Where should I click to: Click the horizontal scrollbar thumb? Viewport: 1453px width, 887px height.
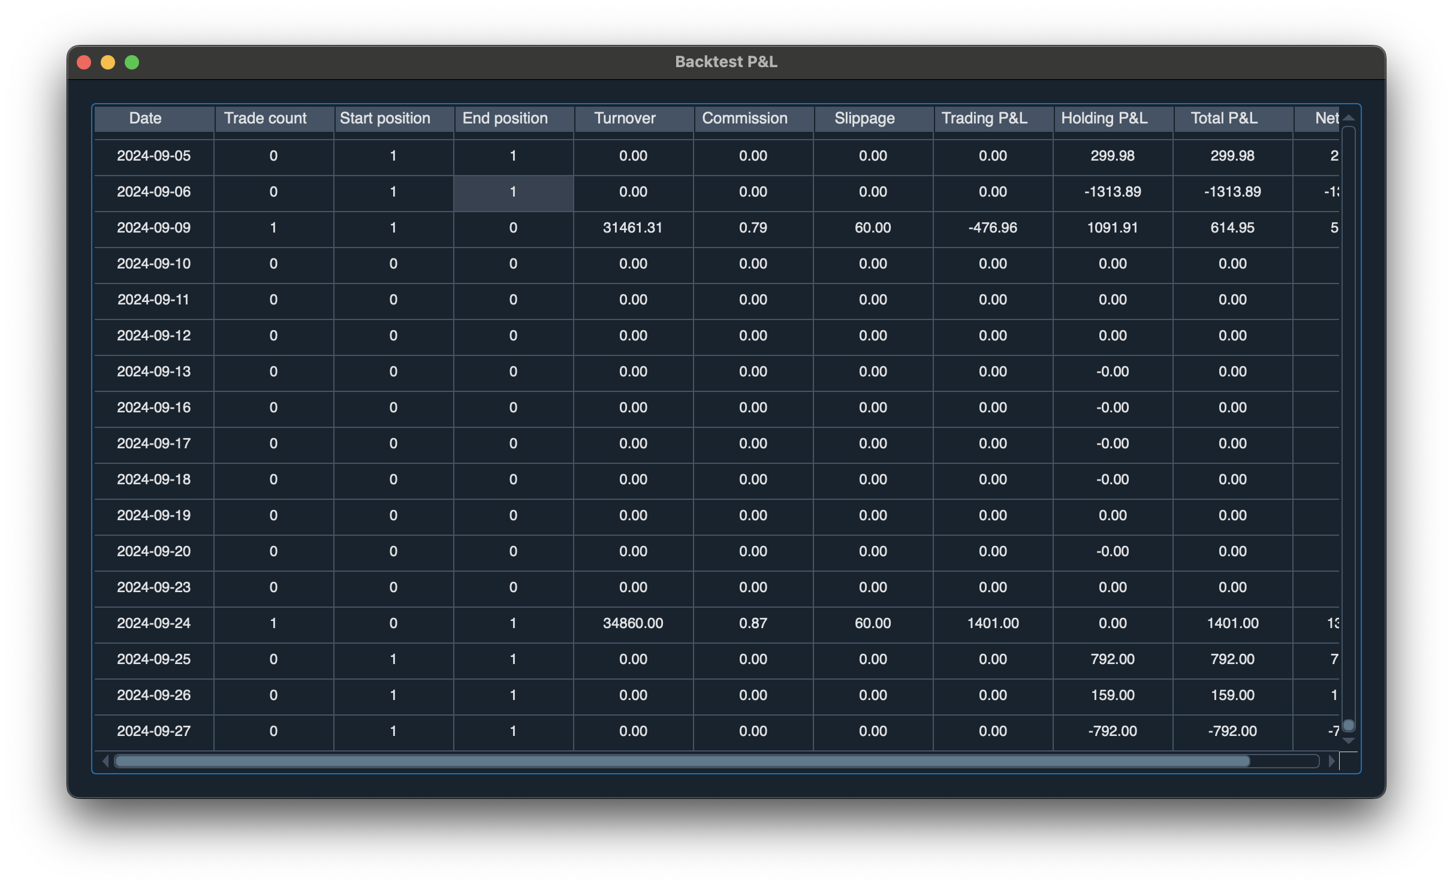682,761
